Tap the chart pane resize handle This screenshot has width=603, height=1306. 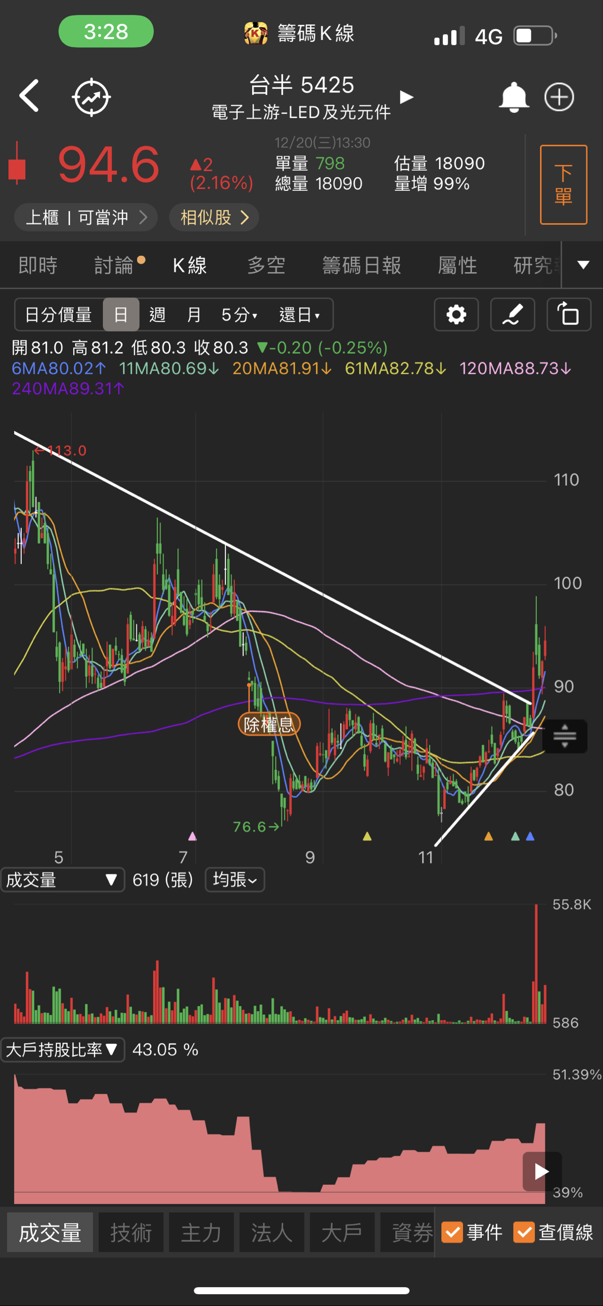[x=564, y=736]
